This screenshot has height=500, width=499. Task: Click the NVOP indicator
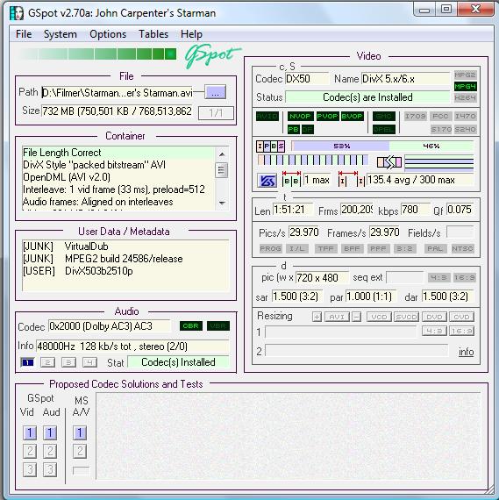[x=300, y=116]
